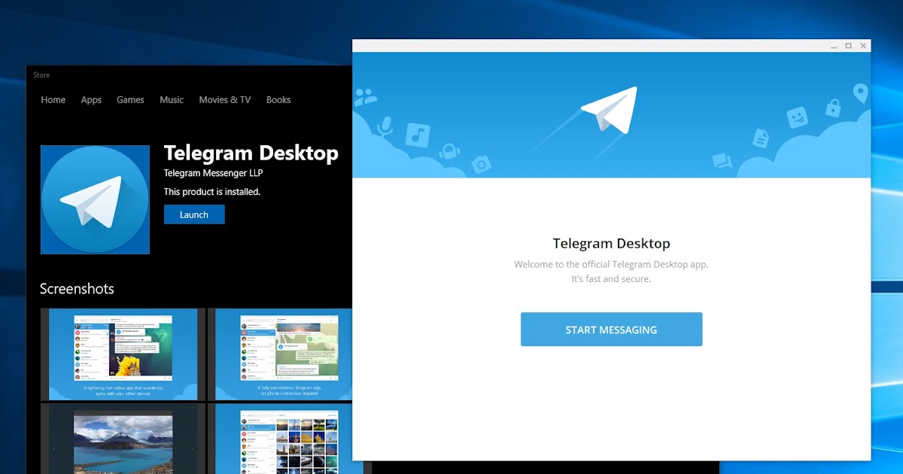Open second screenshot captioned fully autonomous app
Viewport: 903px width, 474px height.
[284, 354]
